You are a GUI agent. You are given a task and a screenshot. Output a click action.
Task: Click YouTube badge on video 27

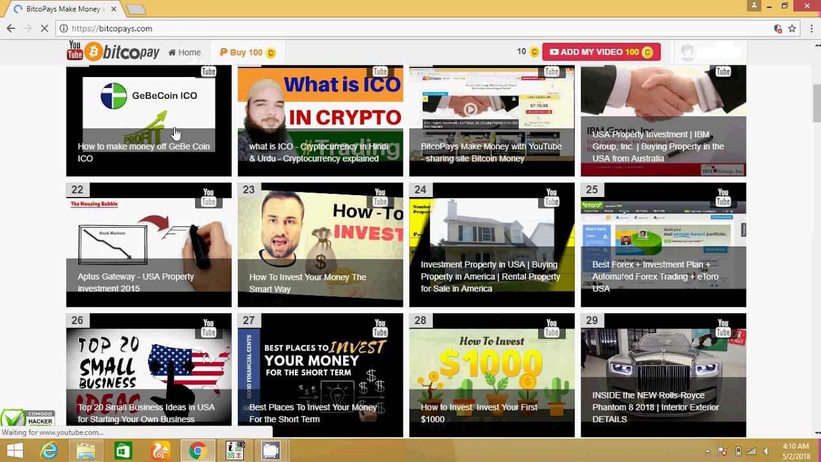380,328
